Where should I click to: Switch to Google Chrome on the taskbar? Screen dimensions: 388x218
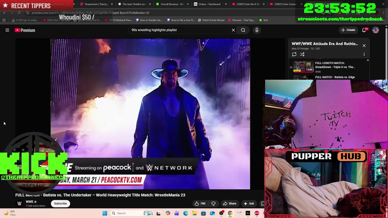point(230,213)
